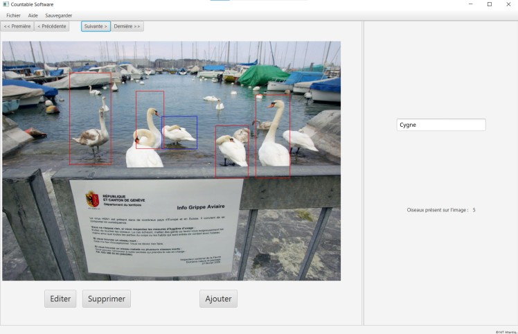The height and width of the screenshot is (334, 518).
Task: Open the Fichier menu
Action: point(13,15)
